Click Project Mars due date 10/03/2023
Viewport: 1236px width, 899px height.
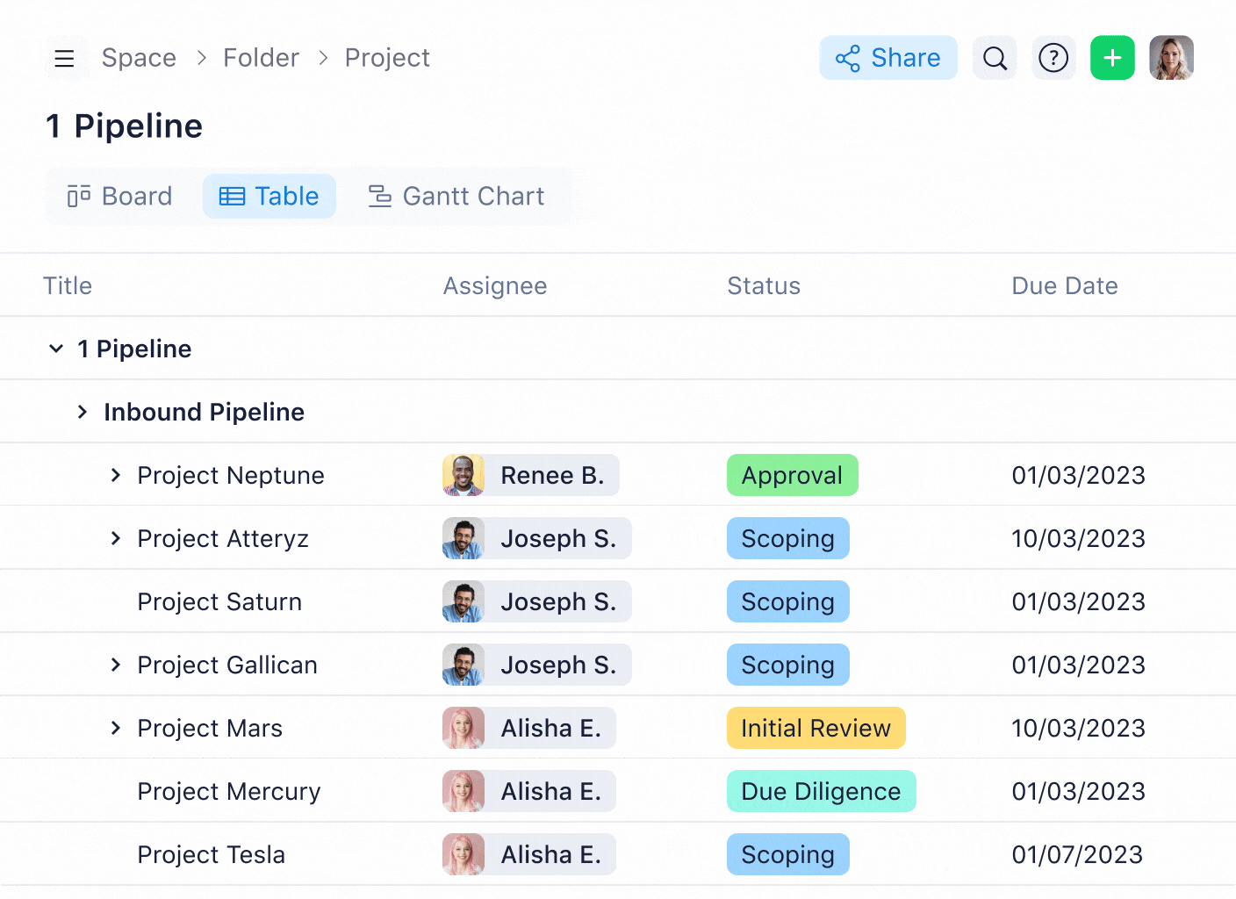coord(1079,729)
